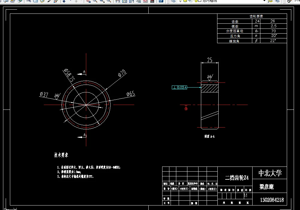This screenshot has height=210, width=300.
Task: Select the scale value '1:1'
Action: pyautogui.click(x=246, y=196)
